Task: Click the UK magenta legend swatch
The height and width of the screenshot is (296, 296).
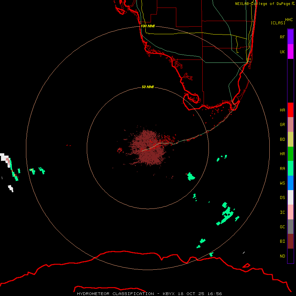Action: (x=290, y=52)
